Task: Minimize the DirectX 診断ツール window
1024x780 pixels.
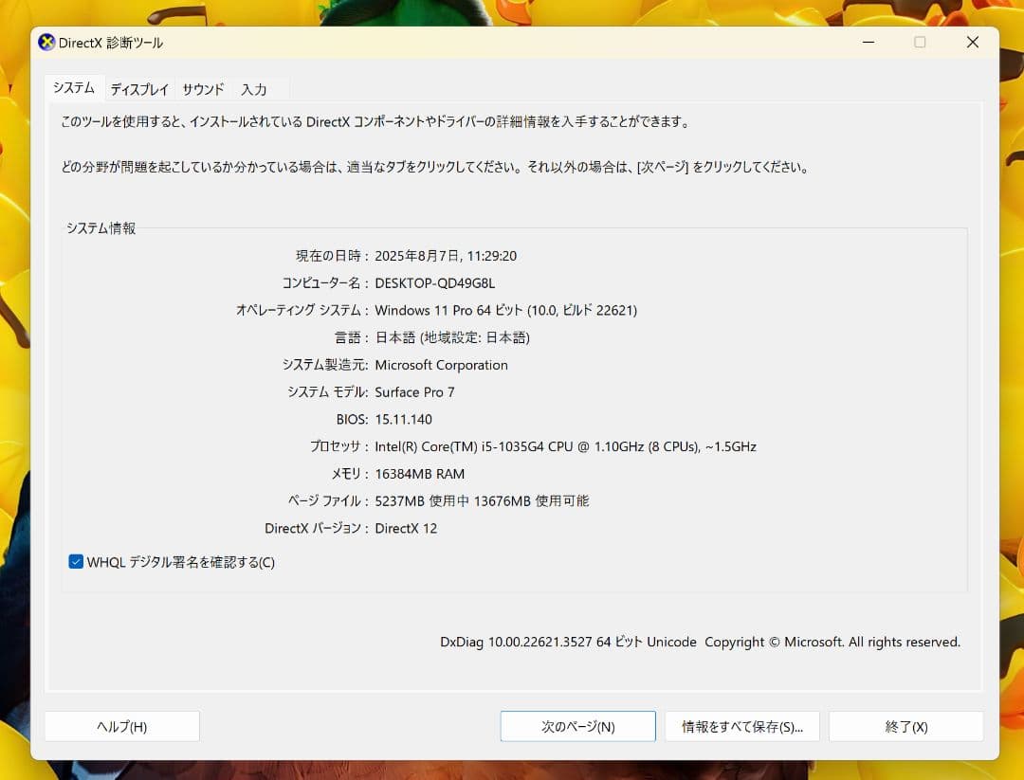Action: coord(868,42)
